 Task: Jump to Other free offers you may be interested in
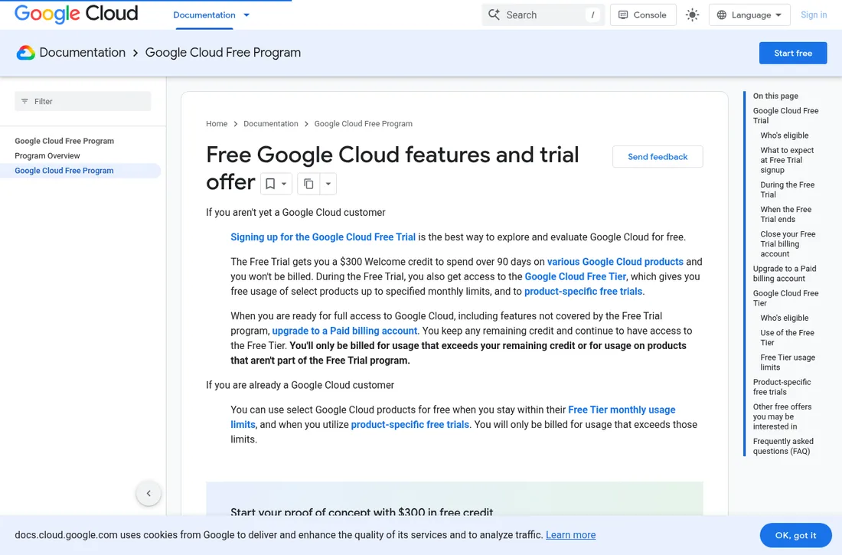[x=782, y=416]
